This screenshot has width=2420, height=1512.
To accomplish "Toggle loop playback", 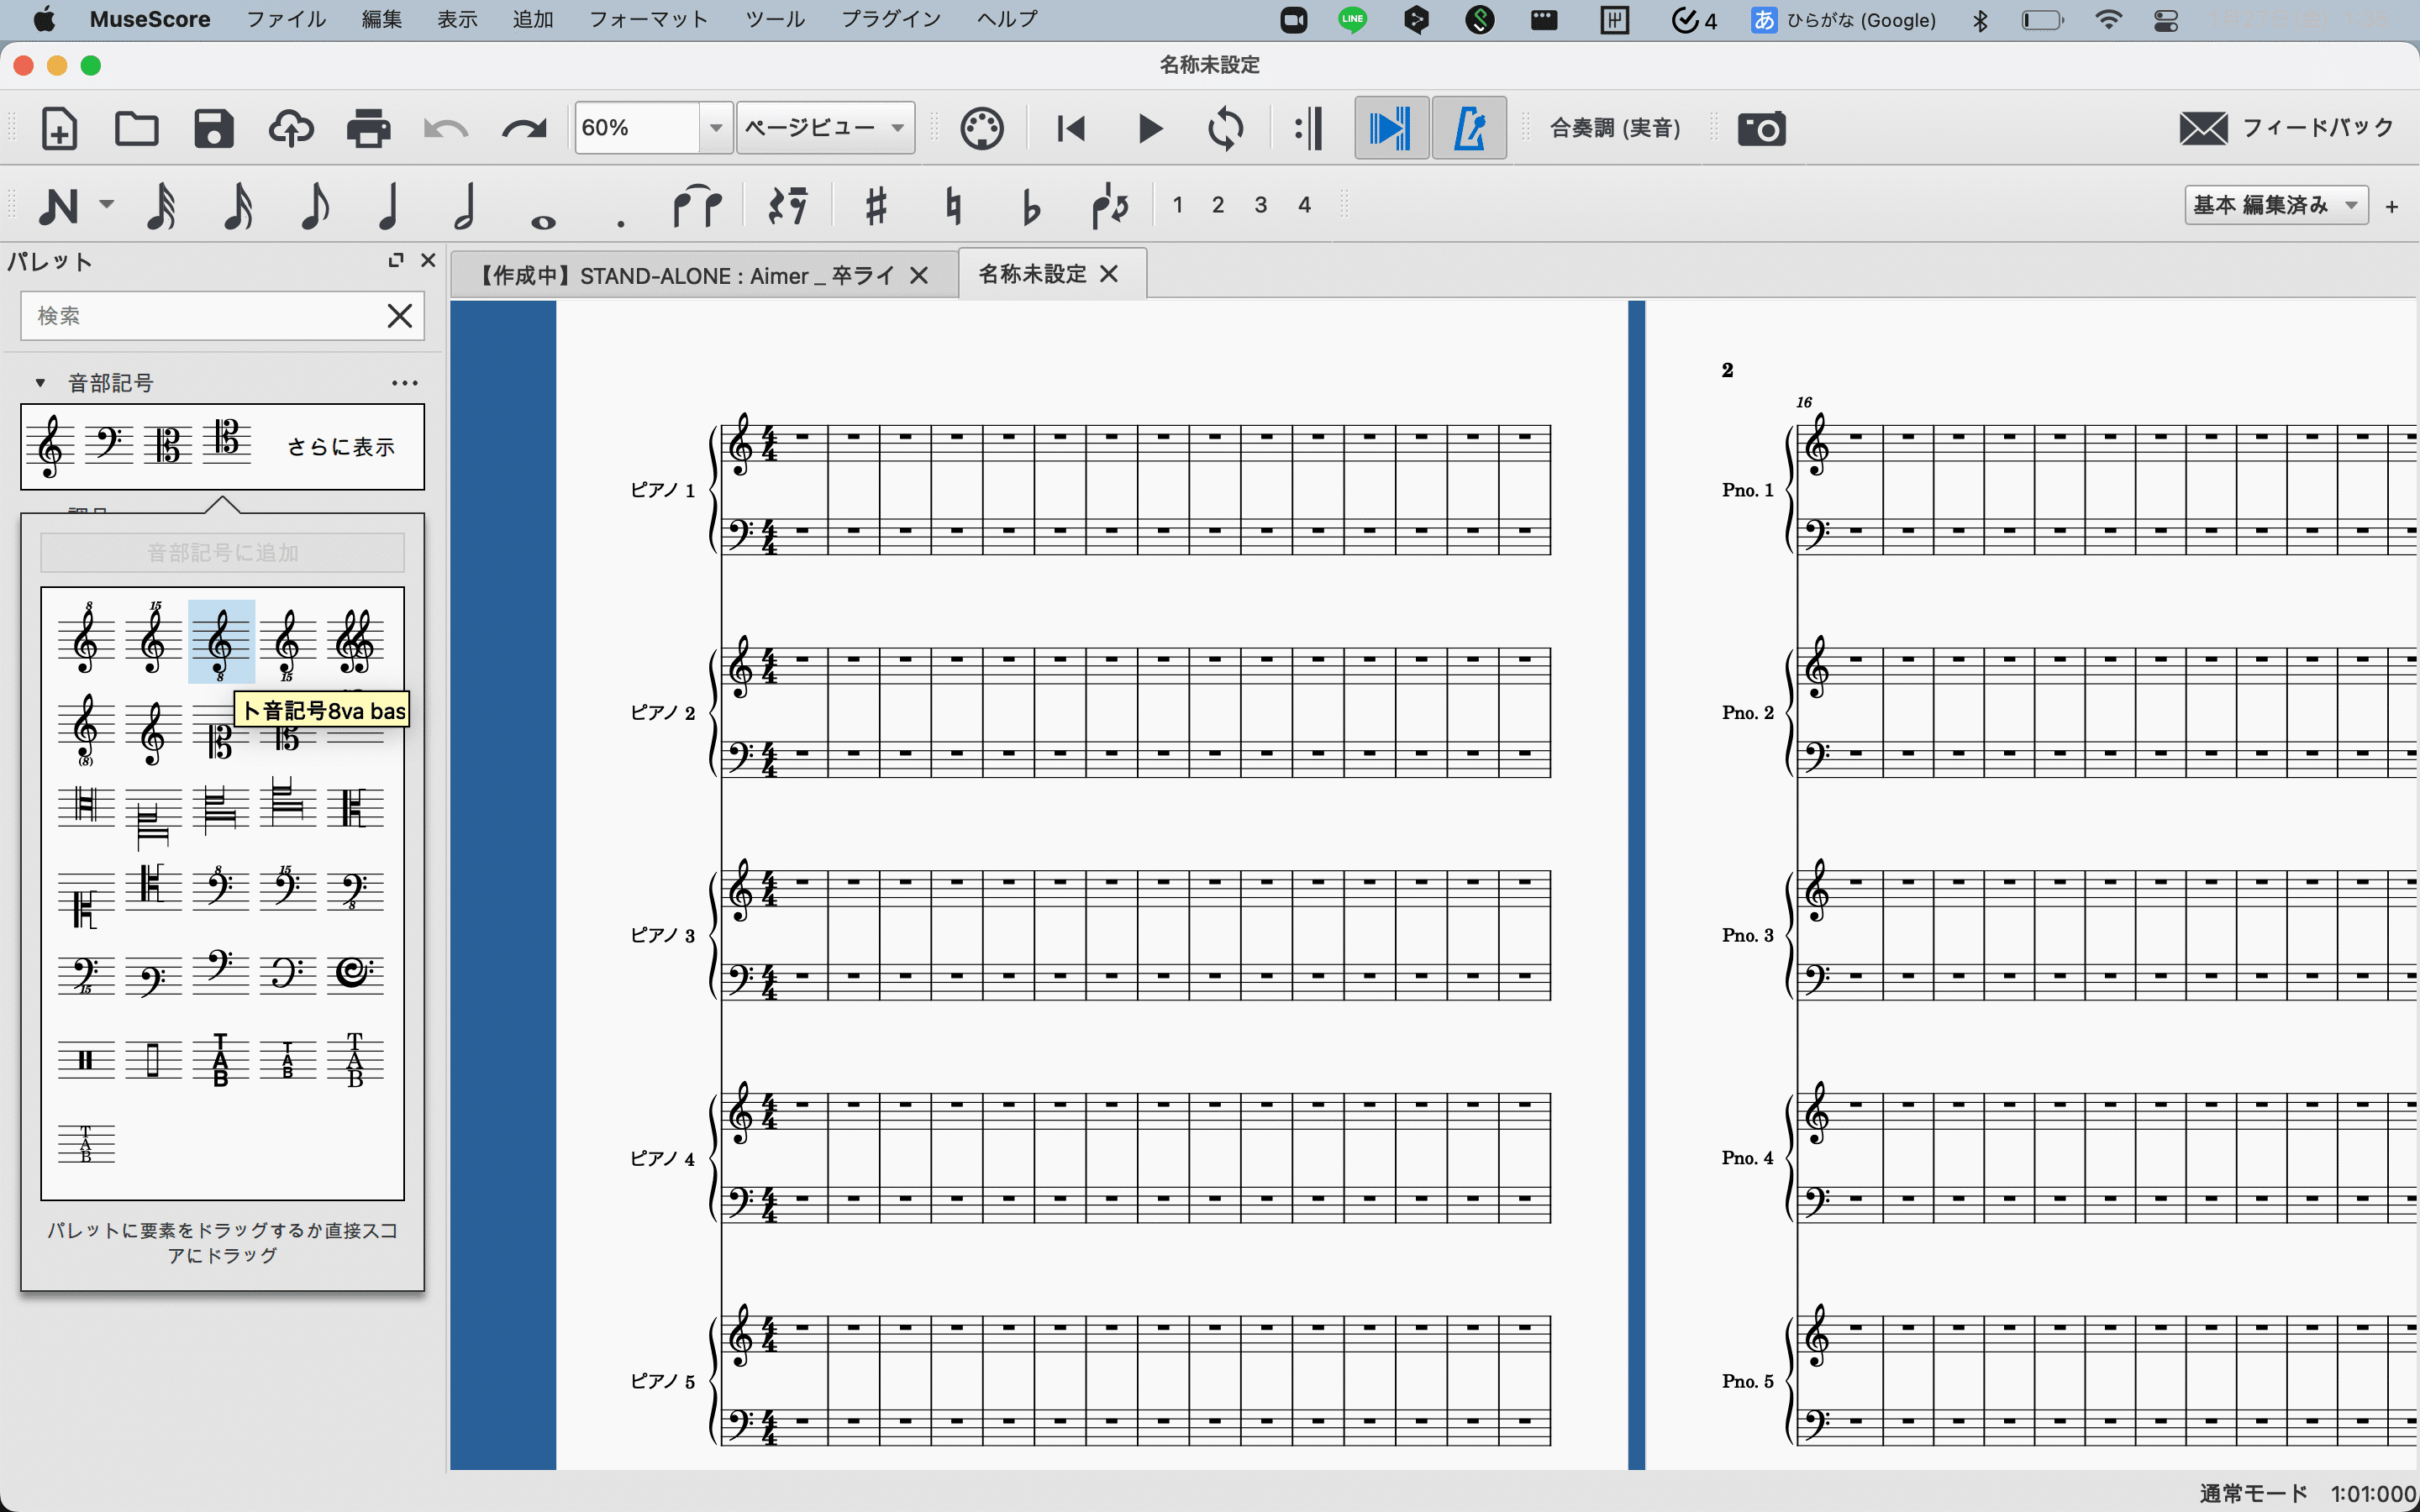I will click(x=1226, y=129).
